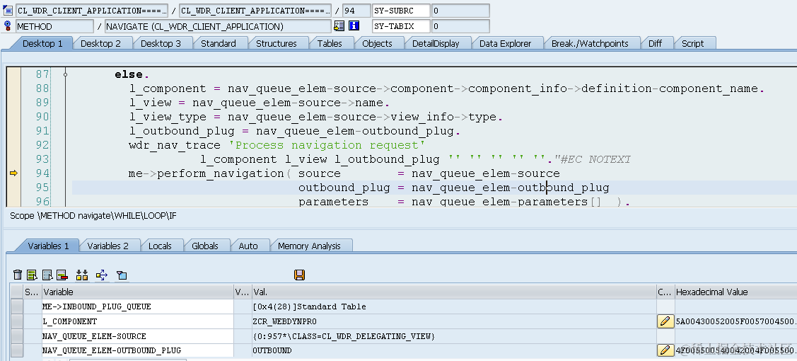Click the first green list icon after trash
The image size is (797, 361).
point(32,275)
